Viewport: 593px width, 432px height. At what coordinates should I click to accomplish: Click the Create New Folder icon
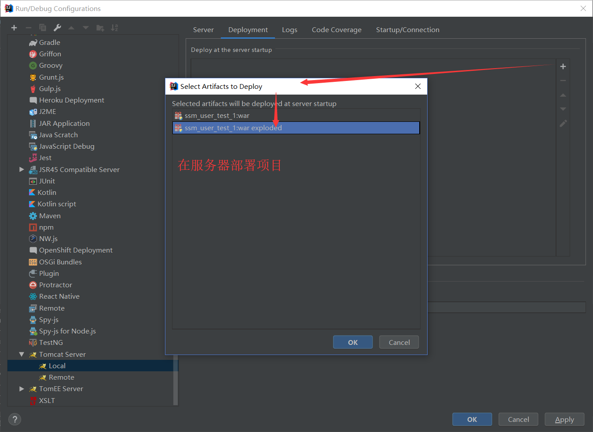point(100,28)
